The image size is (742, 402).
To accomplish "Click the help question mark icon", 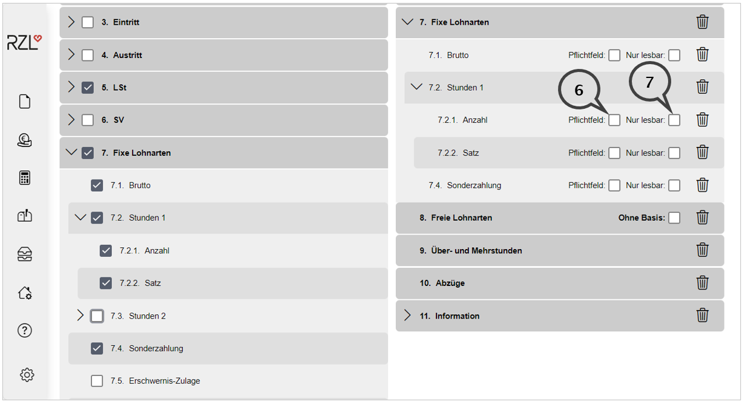I will [x=25, y=331].
